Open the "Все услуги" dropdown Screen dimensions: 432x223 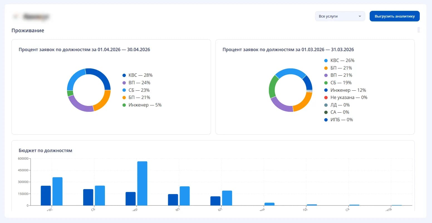tap(340, 16)
